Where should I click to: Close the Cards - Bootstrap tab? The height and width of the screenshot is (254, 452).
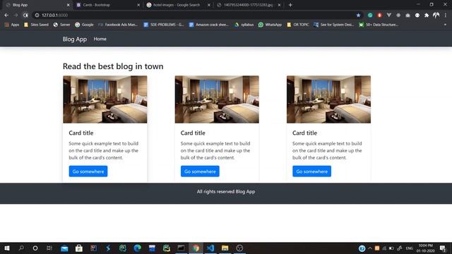click(138, 5)
